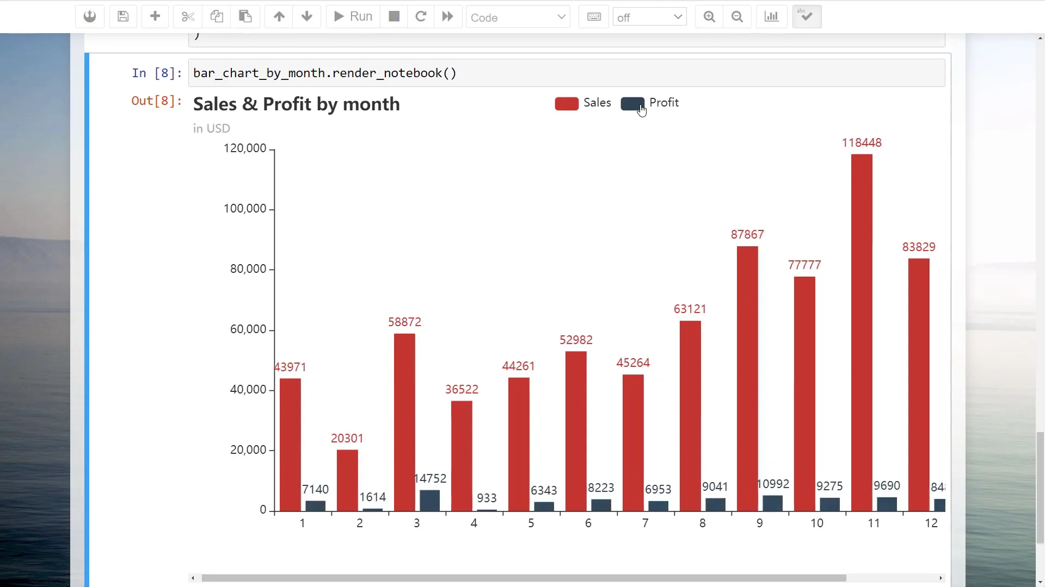Open the cell type Code dropdown

(518, 17)
